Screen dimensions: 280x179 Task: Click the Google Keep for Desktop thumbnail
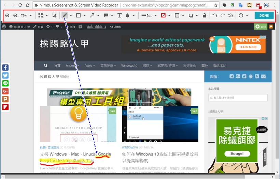click(78, 124)
